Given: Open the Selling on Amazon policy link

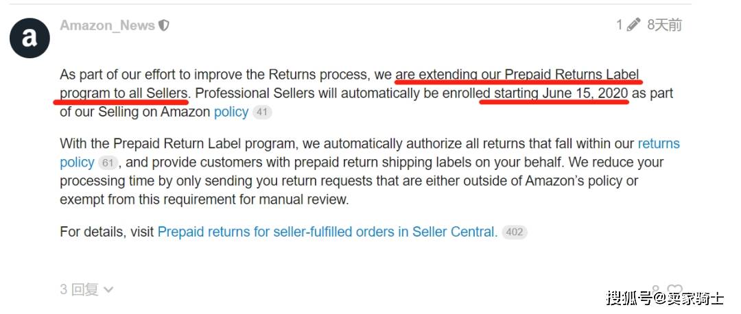Looking at the screenshot, I should [x=231, y=112].
